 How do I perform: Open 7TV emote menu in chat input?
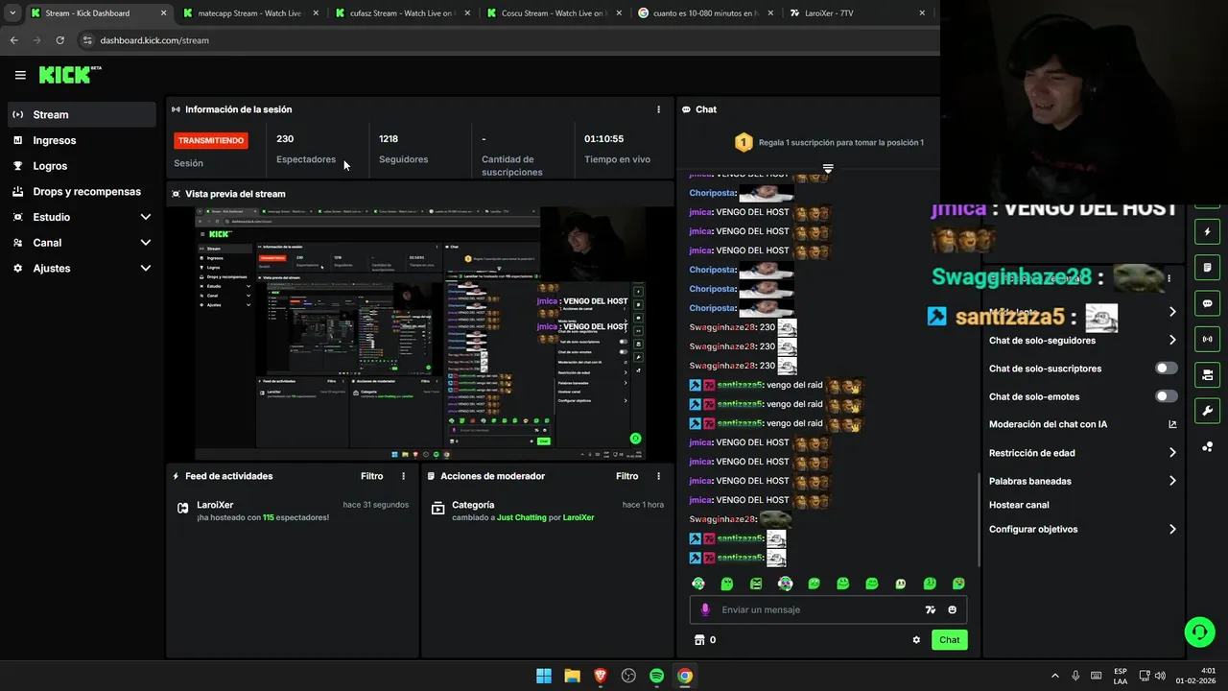930,609
